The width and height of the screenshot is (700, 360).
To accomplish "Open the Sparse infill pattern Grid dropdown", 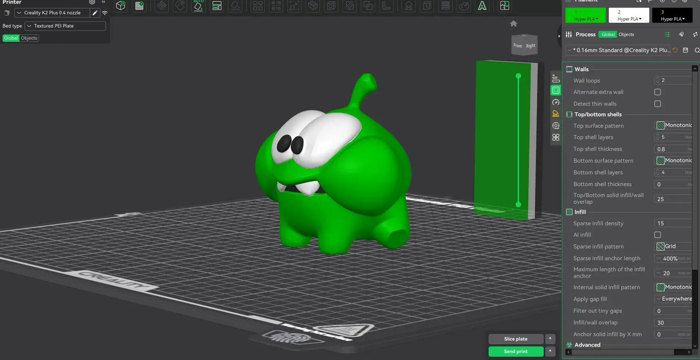I will pos(674,246).
